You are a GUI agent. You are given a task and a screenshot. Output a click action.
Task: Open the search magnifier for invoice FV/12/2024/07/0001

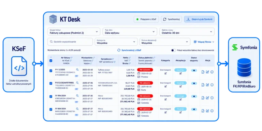point(77,83)
